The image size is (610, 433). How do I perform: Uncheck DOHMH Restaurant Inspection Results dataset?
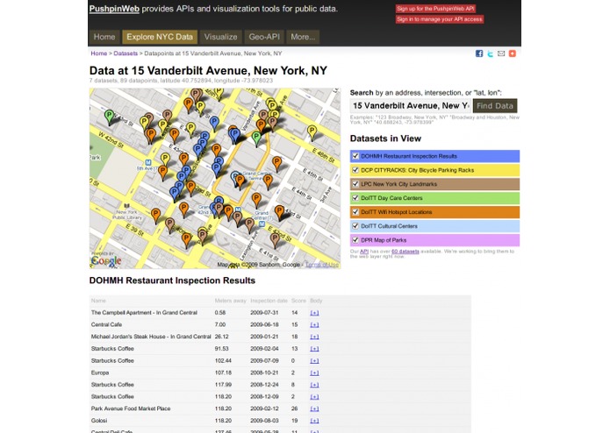pyautogui.click(x=355, y=156)
